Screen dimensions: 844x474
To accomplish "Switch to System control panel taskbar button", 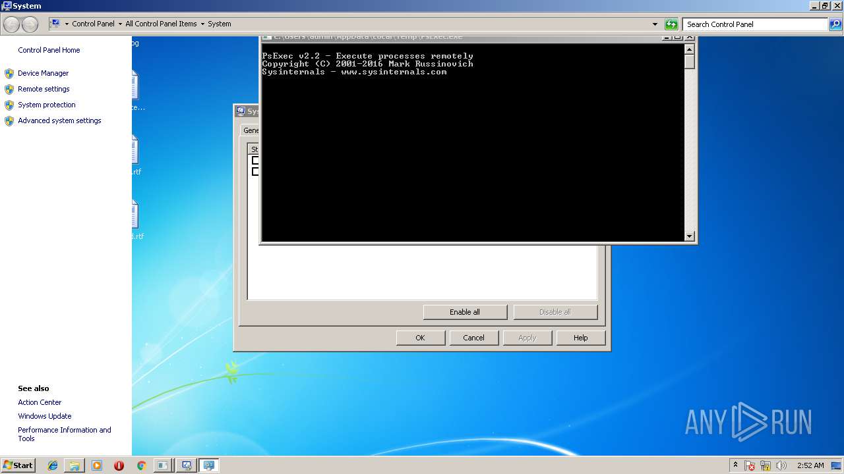I will (209, 465).
